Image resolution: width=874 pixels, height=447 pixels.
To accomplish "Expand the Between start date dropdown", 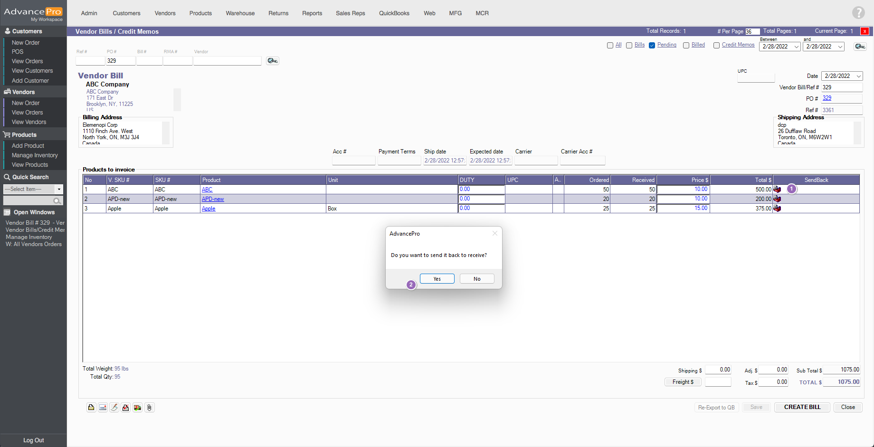I will [796, 47].
